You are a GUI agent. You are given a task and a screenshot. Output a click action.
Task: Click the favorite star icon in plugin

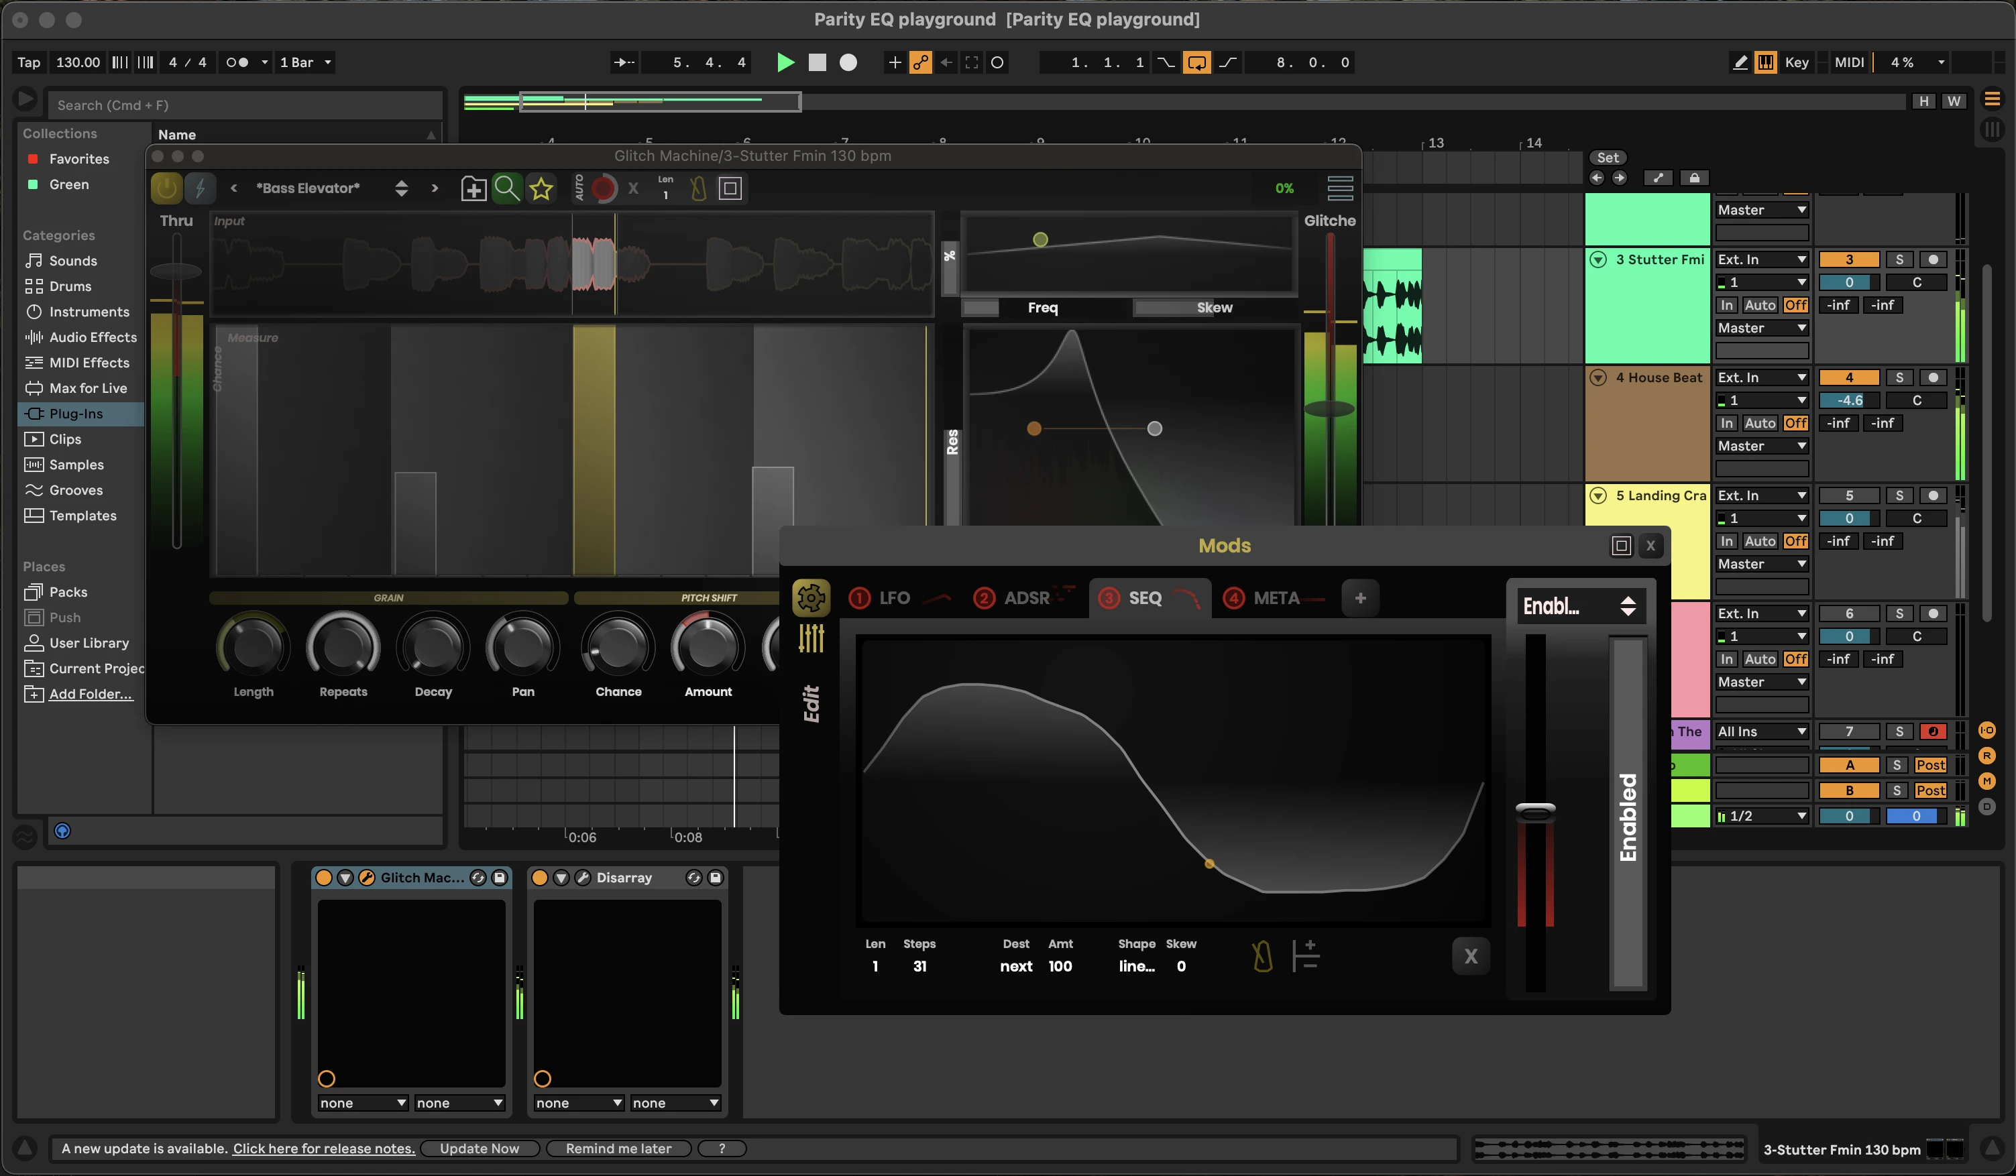[542, 189]
